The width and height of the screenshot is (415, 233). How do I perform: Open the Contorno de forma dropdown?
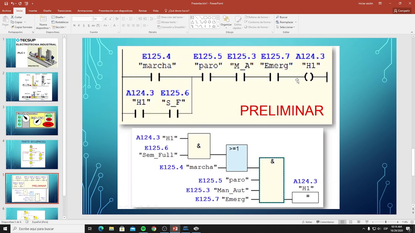pos(258,22)
